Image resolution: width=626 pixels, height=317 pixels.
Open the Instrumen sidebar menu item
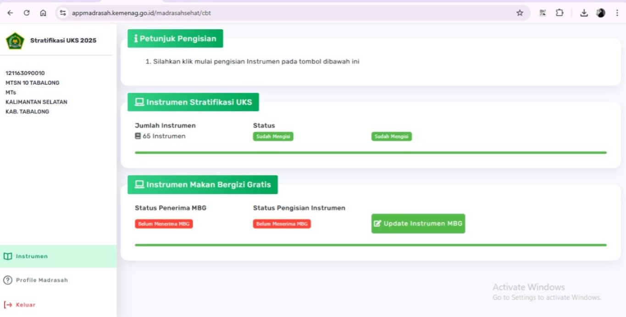(32, 256)
